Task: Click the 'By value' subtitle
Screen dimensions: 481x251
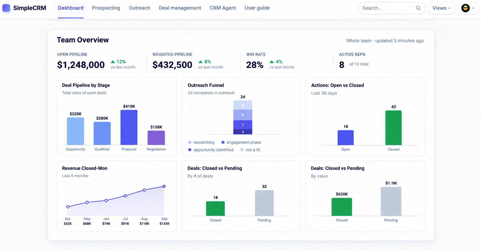Action: point(319,176)
